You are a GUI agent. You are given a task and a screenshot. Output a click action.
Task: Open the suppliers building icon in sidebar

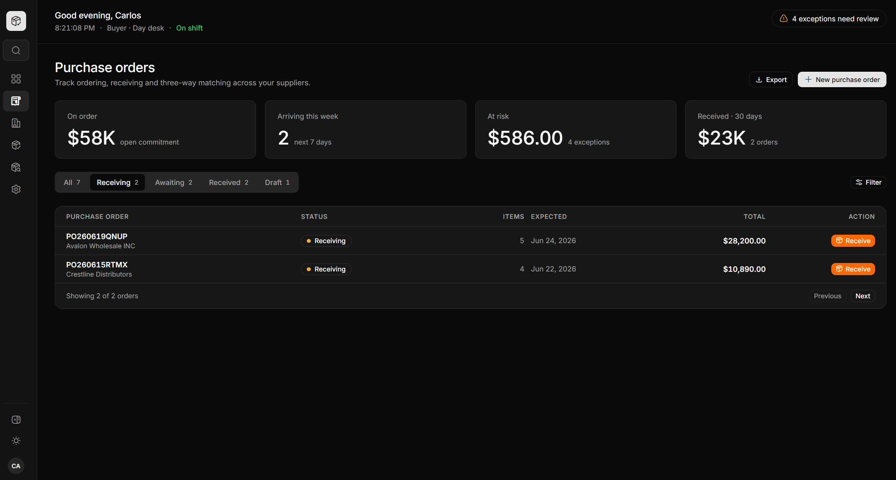pyautogui.click(x=16, y=123)
